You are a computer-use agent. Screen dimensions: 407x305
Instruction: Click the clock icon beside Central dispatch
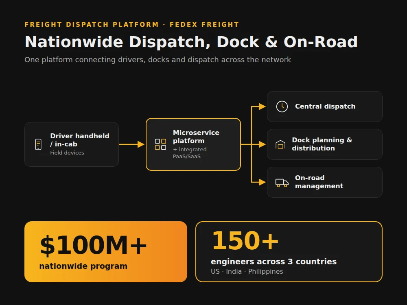282,107
